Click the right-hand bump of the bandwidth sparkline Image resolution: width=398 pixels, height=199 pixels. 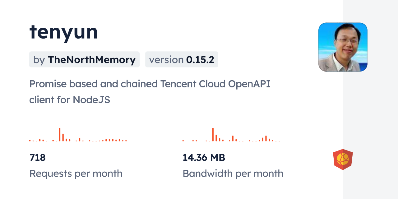(266, 138)
